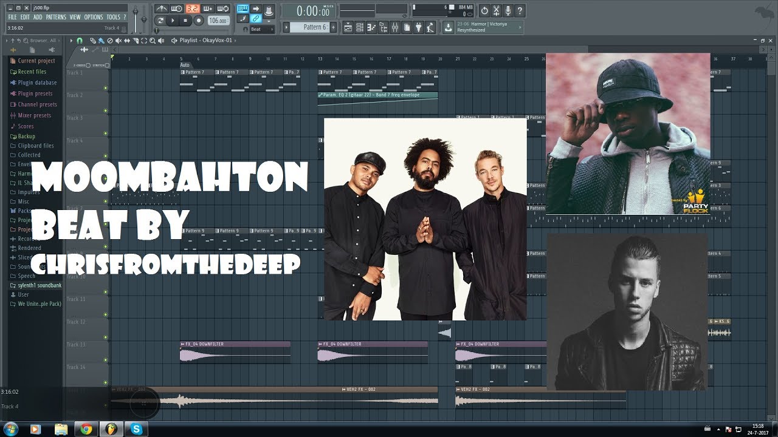The image size is (778, 437).
Task: Open the Piano roll window
Action: (371, 27)
